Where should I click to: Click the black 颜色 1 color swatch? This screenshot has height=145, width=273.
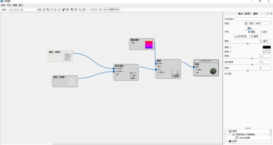pos(266,47)
